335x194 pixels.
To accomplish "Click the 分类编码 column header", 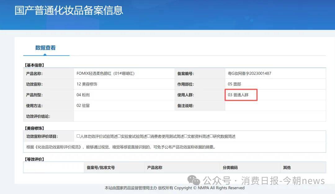I will [230, 168].
